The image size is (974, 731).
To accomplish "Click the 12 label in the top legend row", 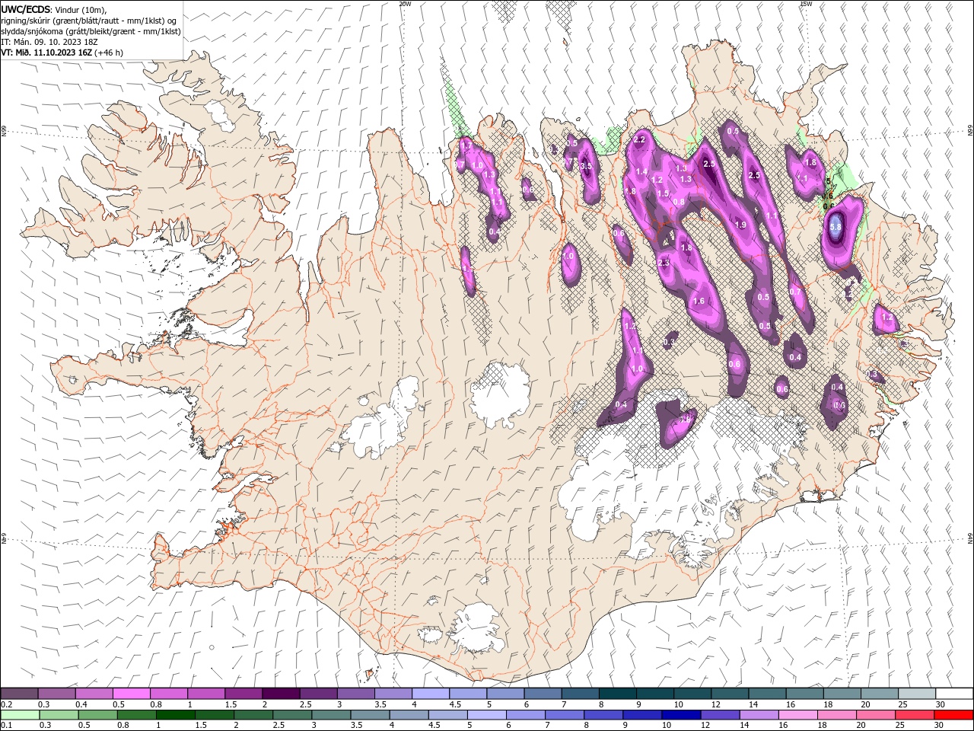I will pyautogui.click(x=716, y=704).
